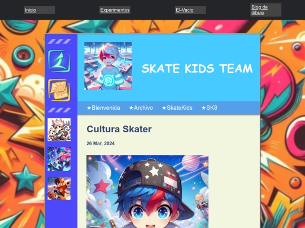Open the Blog de dibujo link
The height and width of the screenshot is (228, 305).
click(259, 10)
